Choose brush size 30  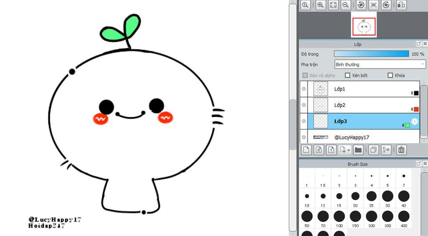point(387,199)
